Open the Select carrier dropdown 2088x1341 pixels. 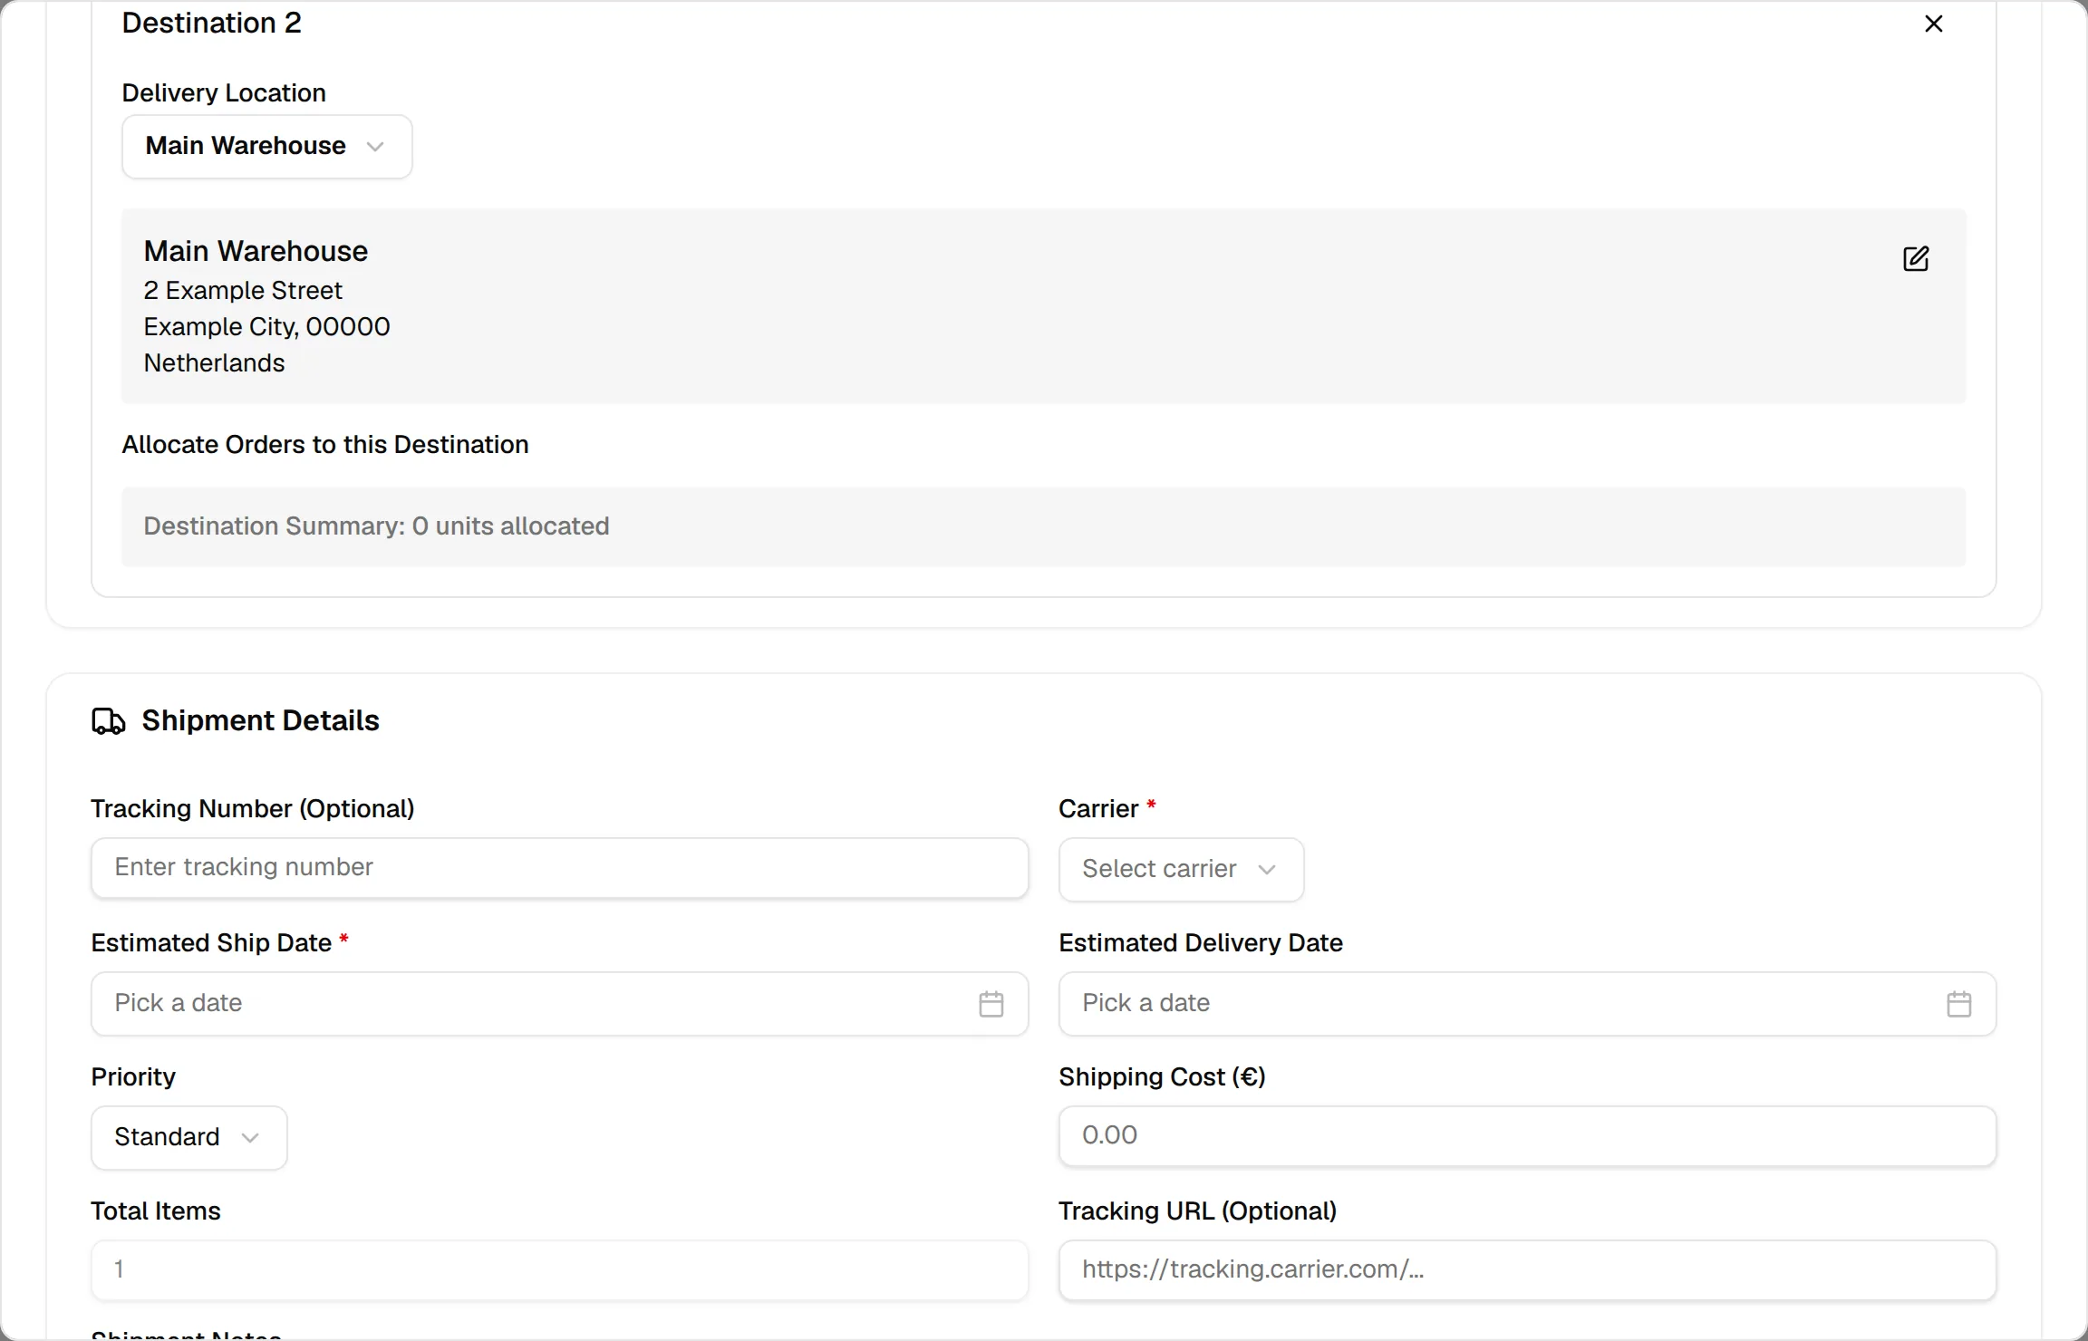click(x=1181, y=870)
